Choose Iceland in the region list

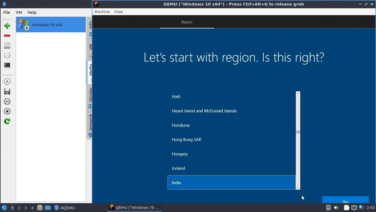coord(232,168)
